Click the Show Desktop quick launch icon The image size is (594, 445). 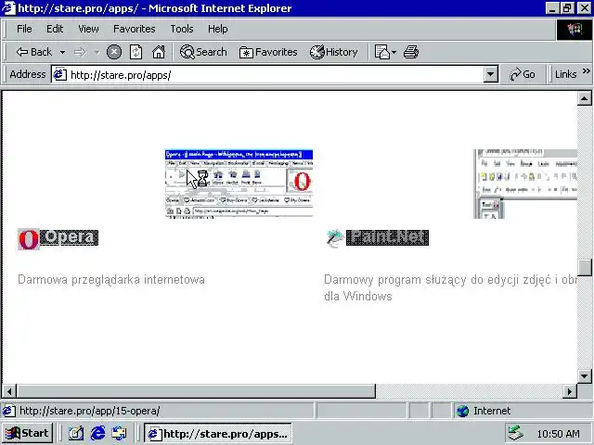[x=76, y=433]
